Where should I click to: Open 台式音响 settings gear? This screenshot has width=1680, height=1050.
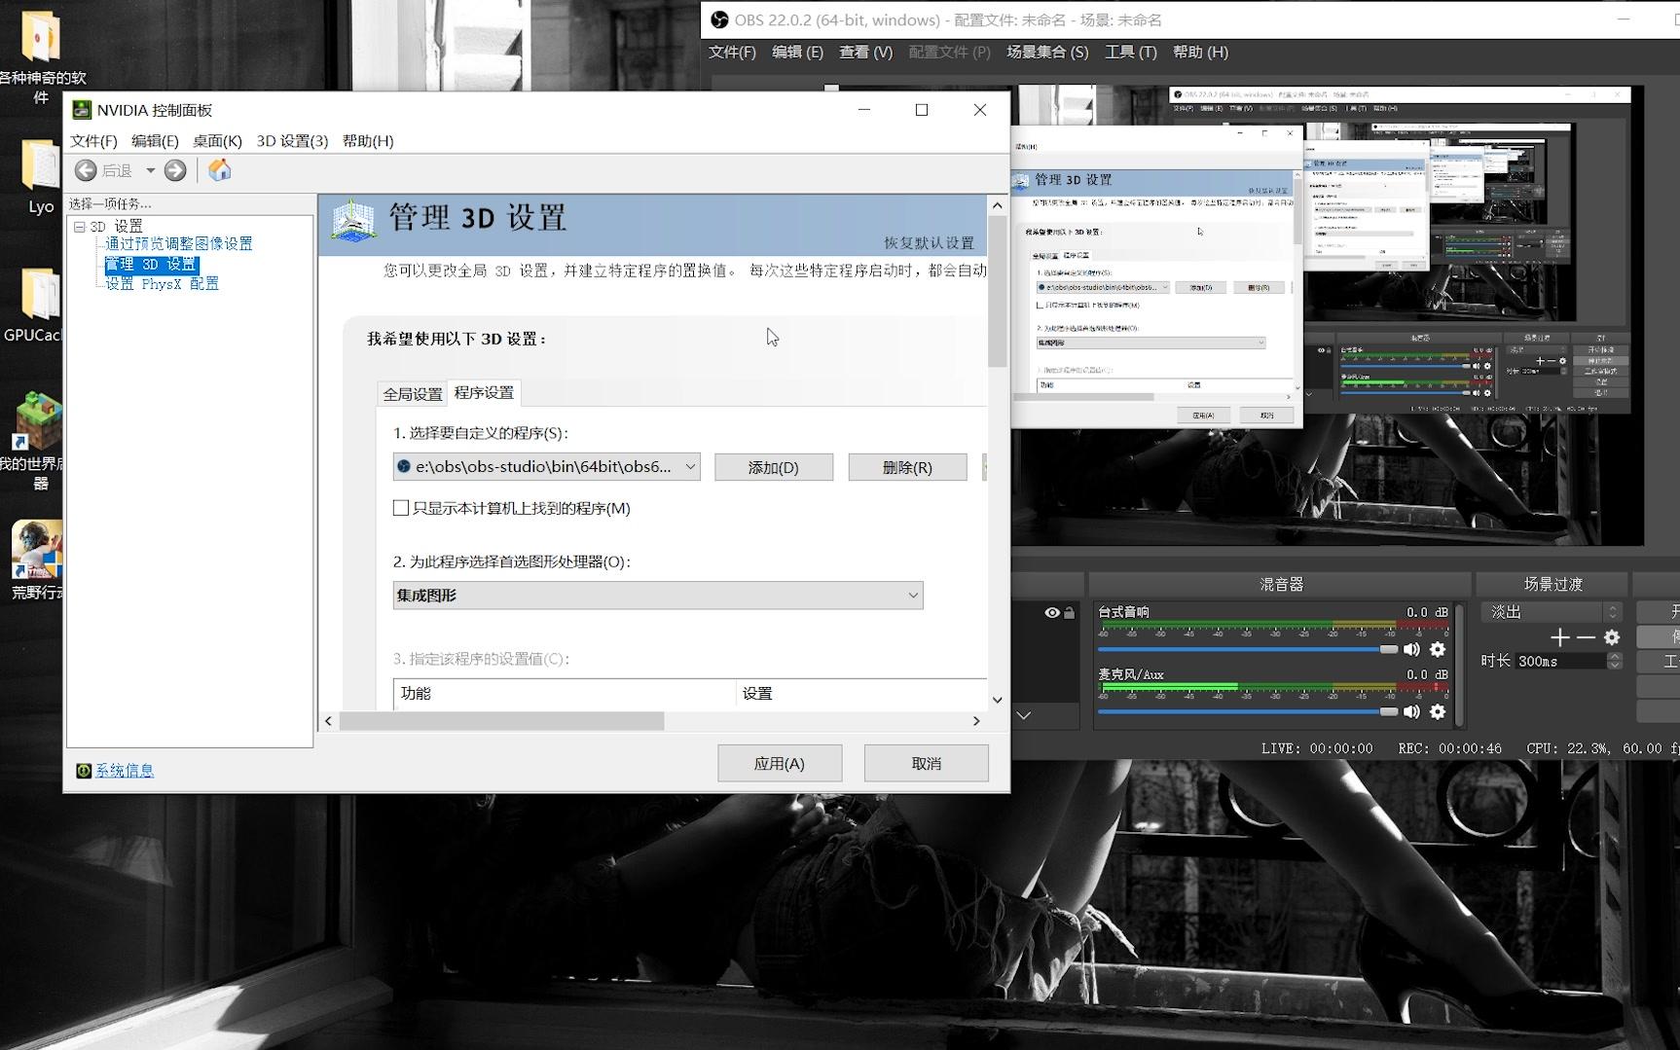coord(1438,649)
